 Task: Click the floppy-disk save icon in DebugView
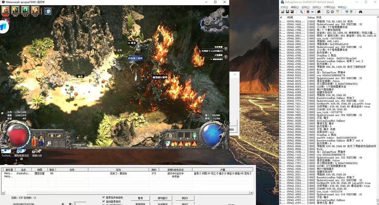coord(287,12)
